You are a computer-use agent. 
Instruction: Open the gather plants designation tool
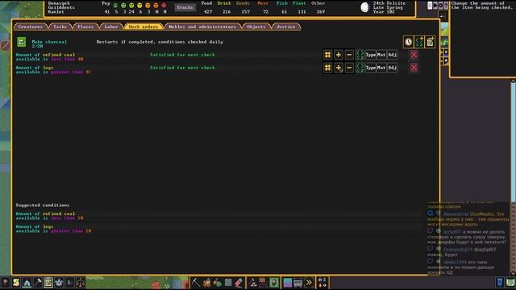coord(218,283)
